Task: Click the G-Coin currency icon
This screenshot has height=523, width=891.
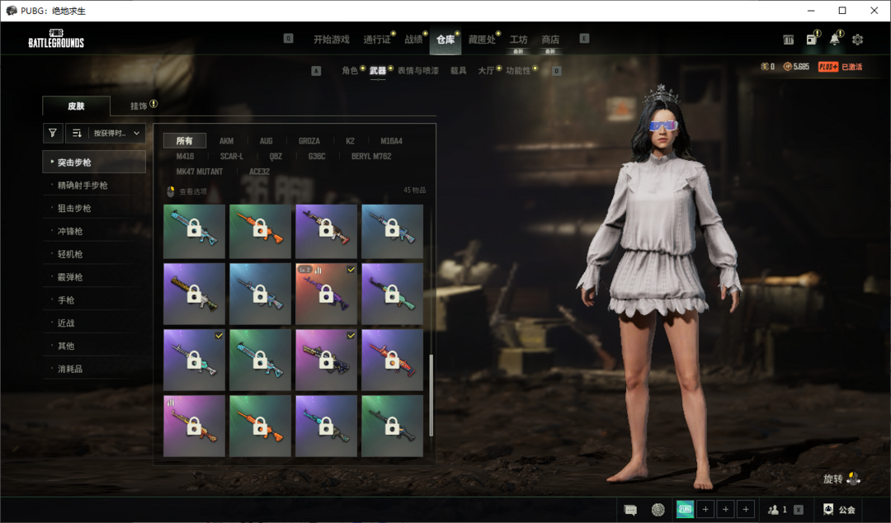Action: point(788,67)
